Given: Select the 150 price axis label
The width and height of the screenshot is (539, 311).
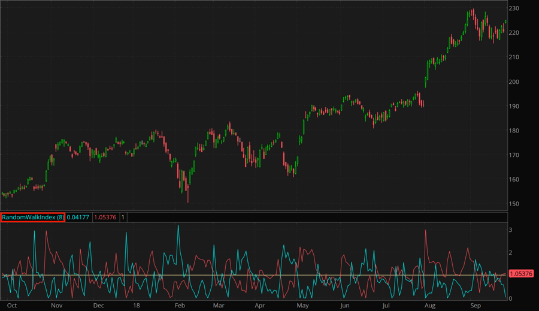Looking at the screenshot, I should pos(514,204).
